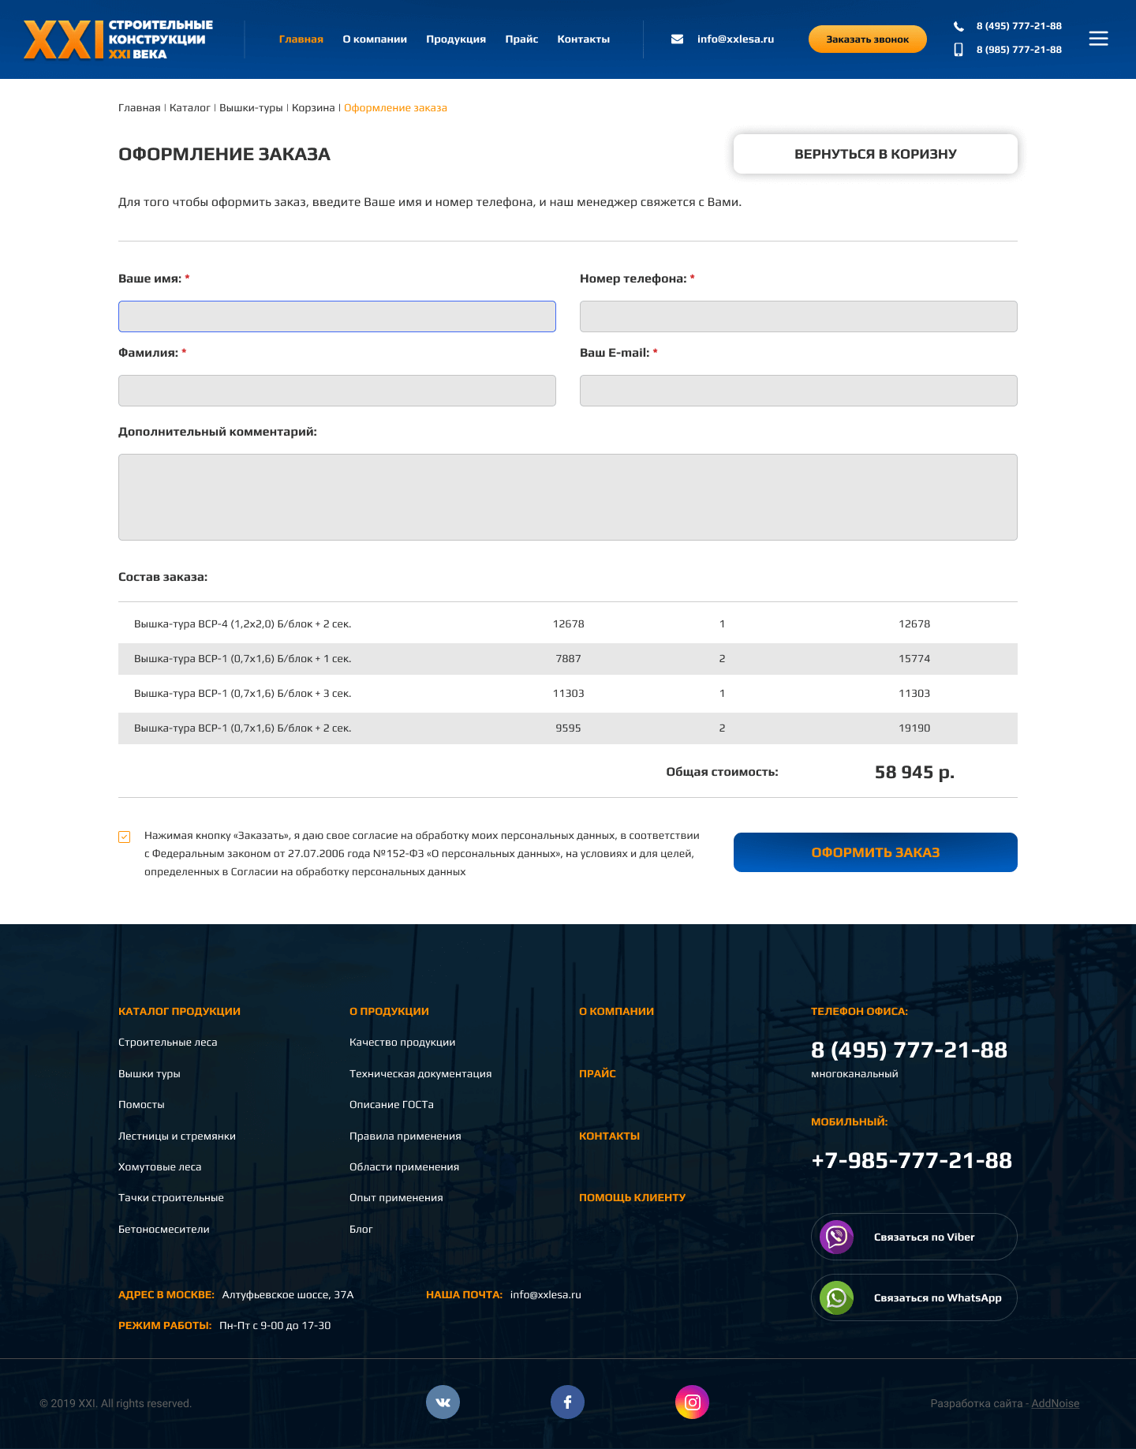Open the hamburger menu icon in header

pos(1098,39)
